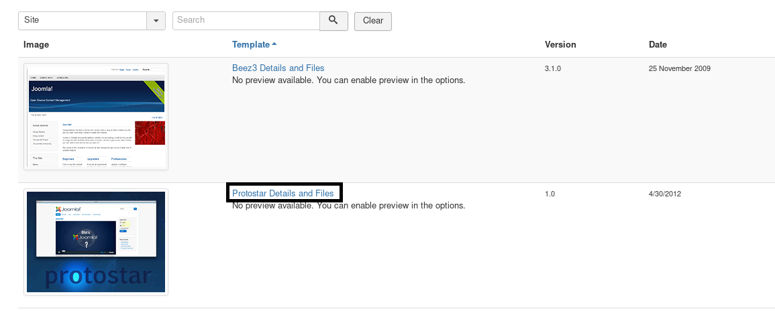Open Beez3 Details and Files link
775x311 pixels.
click(278, 68)
